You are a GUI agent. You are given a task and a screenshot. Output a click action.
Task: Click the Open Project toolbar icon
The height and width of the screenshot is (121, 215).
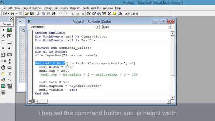(x=27, y=14)
